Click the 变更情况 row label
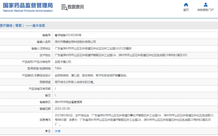Image resolution: width=218 pixels, height=136 pixels. pyautogui.click(x=45, y=120)
